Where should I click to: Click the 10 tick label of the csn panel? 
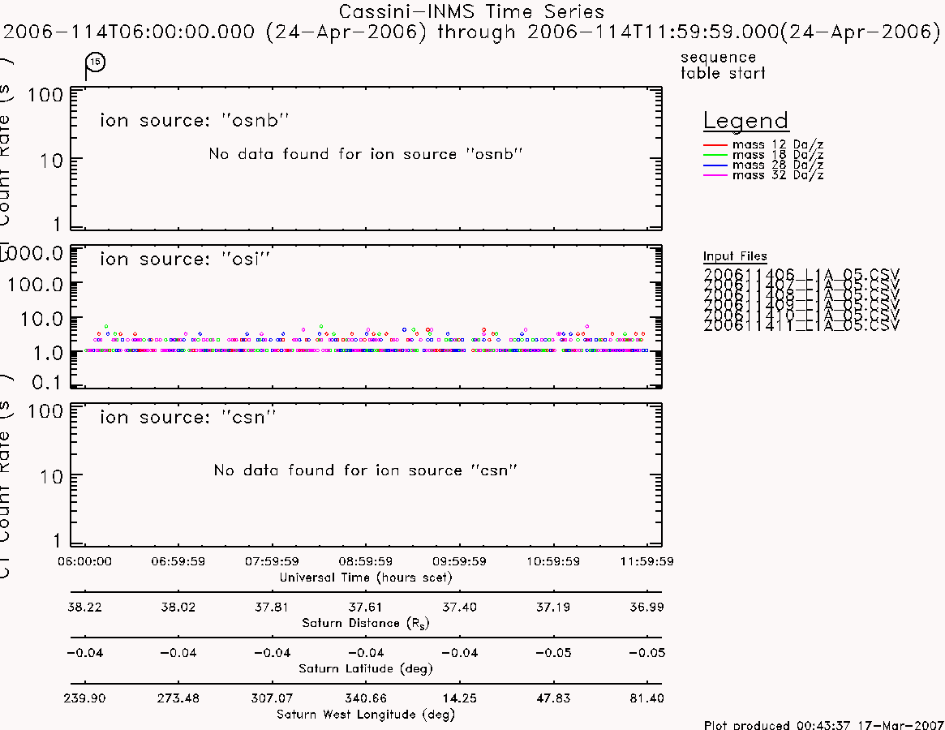click(x=51, y=478)
